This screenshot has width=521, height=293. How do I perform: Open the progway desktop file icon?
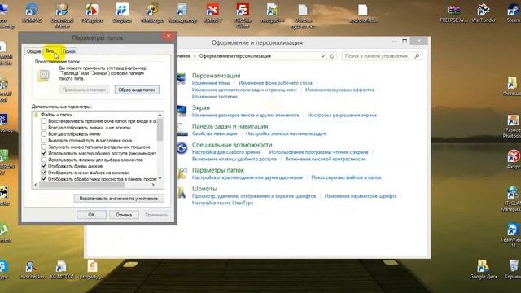pyautogui.click(x=91, y=269)
